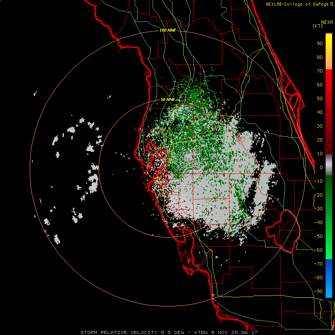The height and width of the screenshot is (335, 335).
Task: Pick the blue bottom segment of color bar
Action: tap(329, 278)
